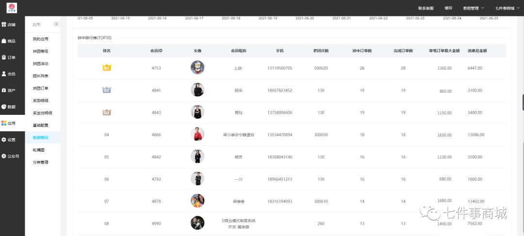This screenshot has height=236, width=524.
Task: Open 我的应用 in the submenu
Action: [x=40, y=39]
